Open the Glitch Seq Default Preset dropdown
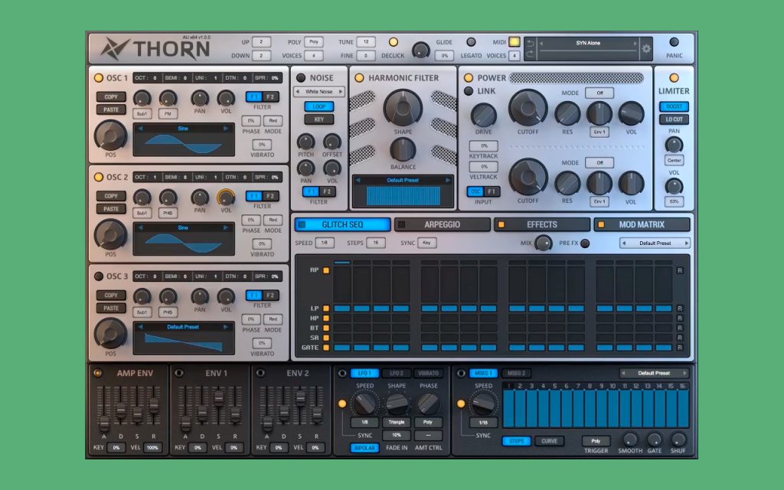Viewport: 784px width, 490px height. coord(655,243)
